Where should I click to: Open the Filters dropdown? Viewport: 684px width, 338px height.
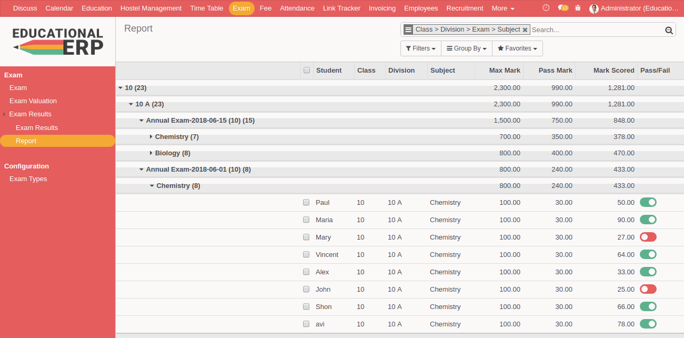pyautogui.click(x=420, y=48)
